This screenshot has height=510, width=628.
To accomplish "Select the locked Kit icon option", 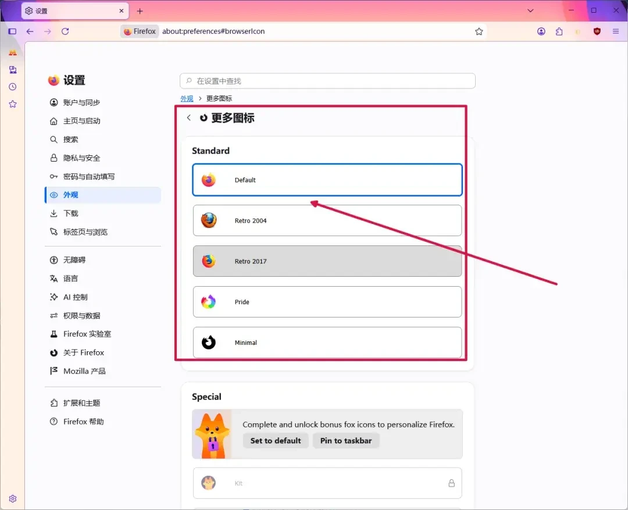I will pos(327,483).
